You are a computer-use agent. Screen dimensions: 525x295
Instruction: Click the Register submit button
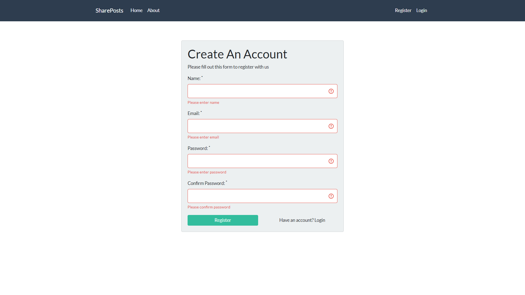(223, 220)
